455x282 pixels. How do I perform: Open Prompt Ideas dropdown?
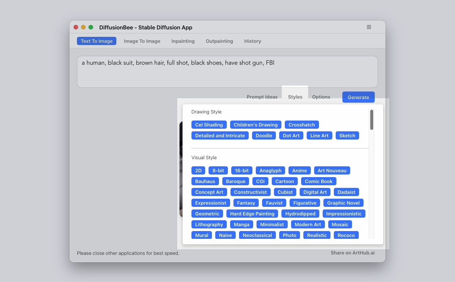[x=262, y=97]
